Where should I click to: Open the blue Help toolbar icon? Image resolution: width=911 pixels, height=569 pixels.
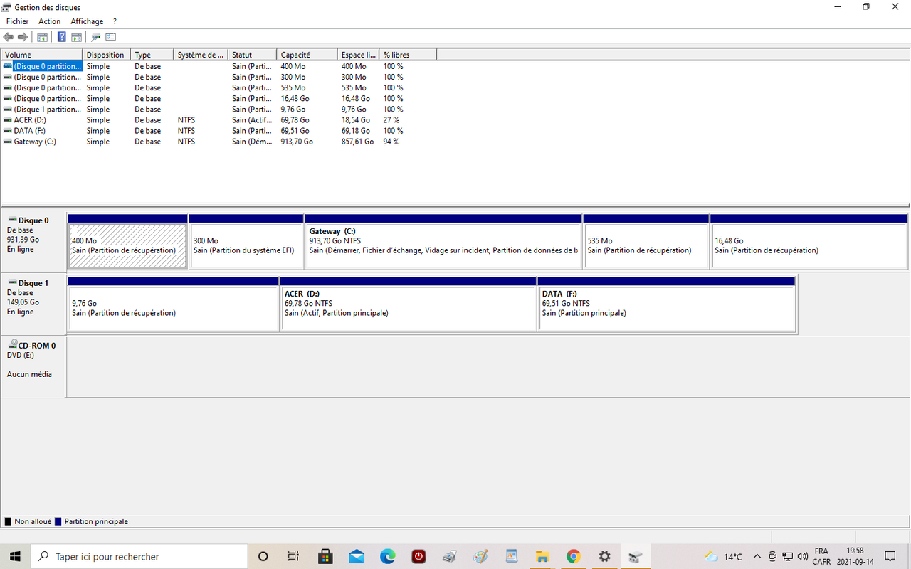pyautogui.click(x=62, y=37)
